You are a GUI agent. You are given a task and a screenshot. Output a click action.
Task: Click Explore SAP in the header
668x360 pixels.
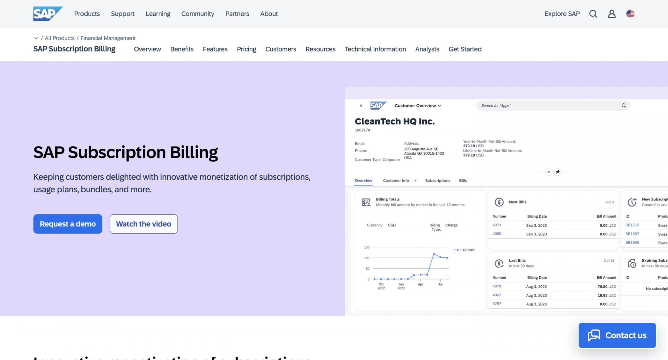coord(562,14)
